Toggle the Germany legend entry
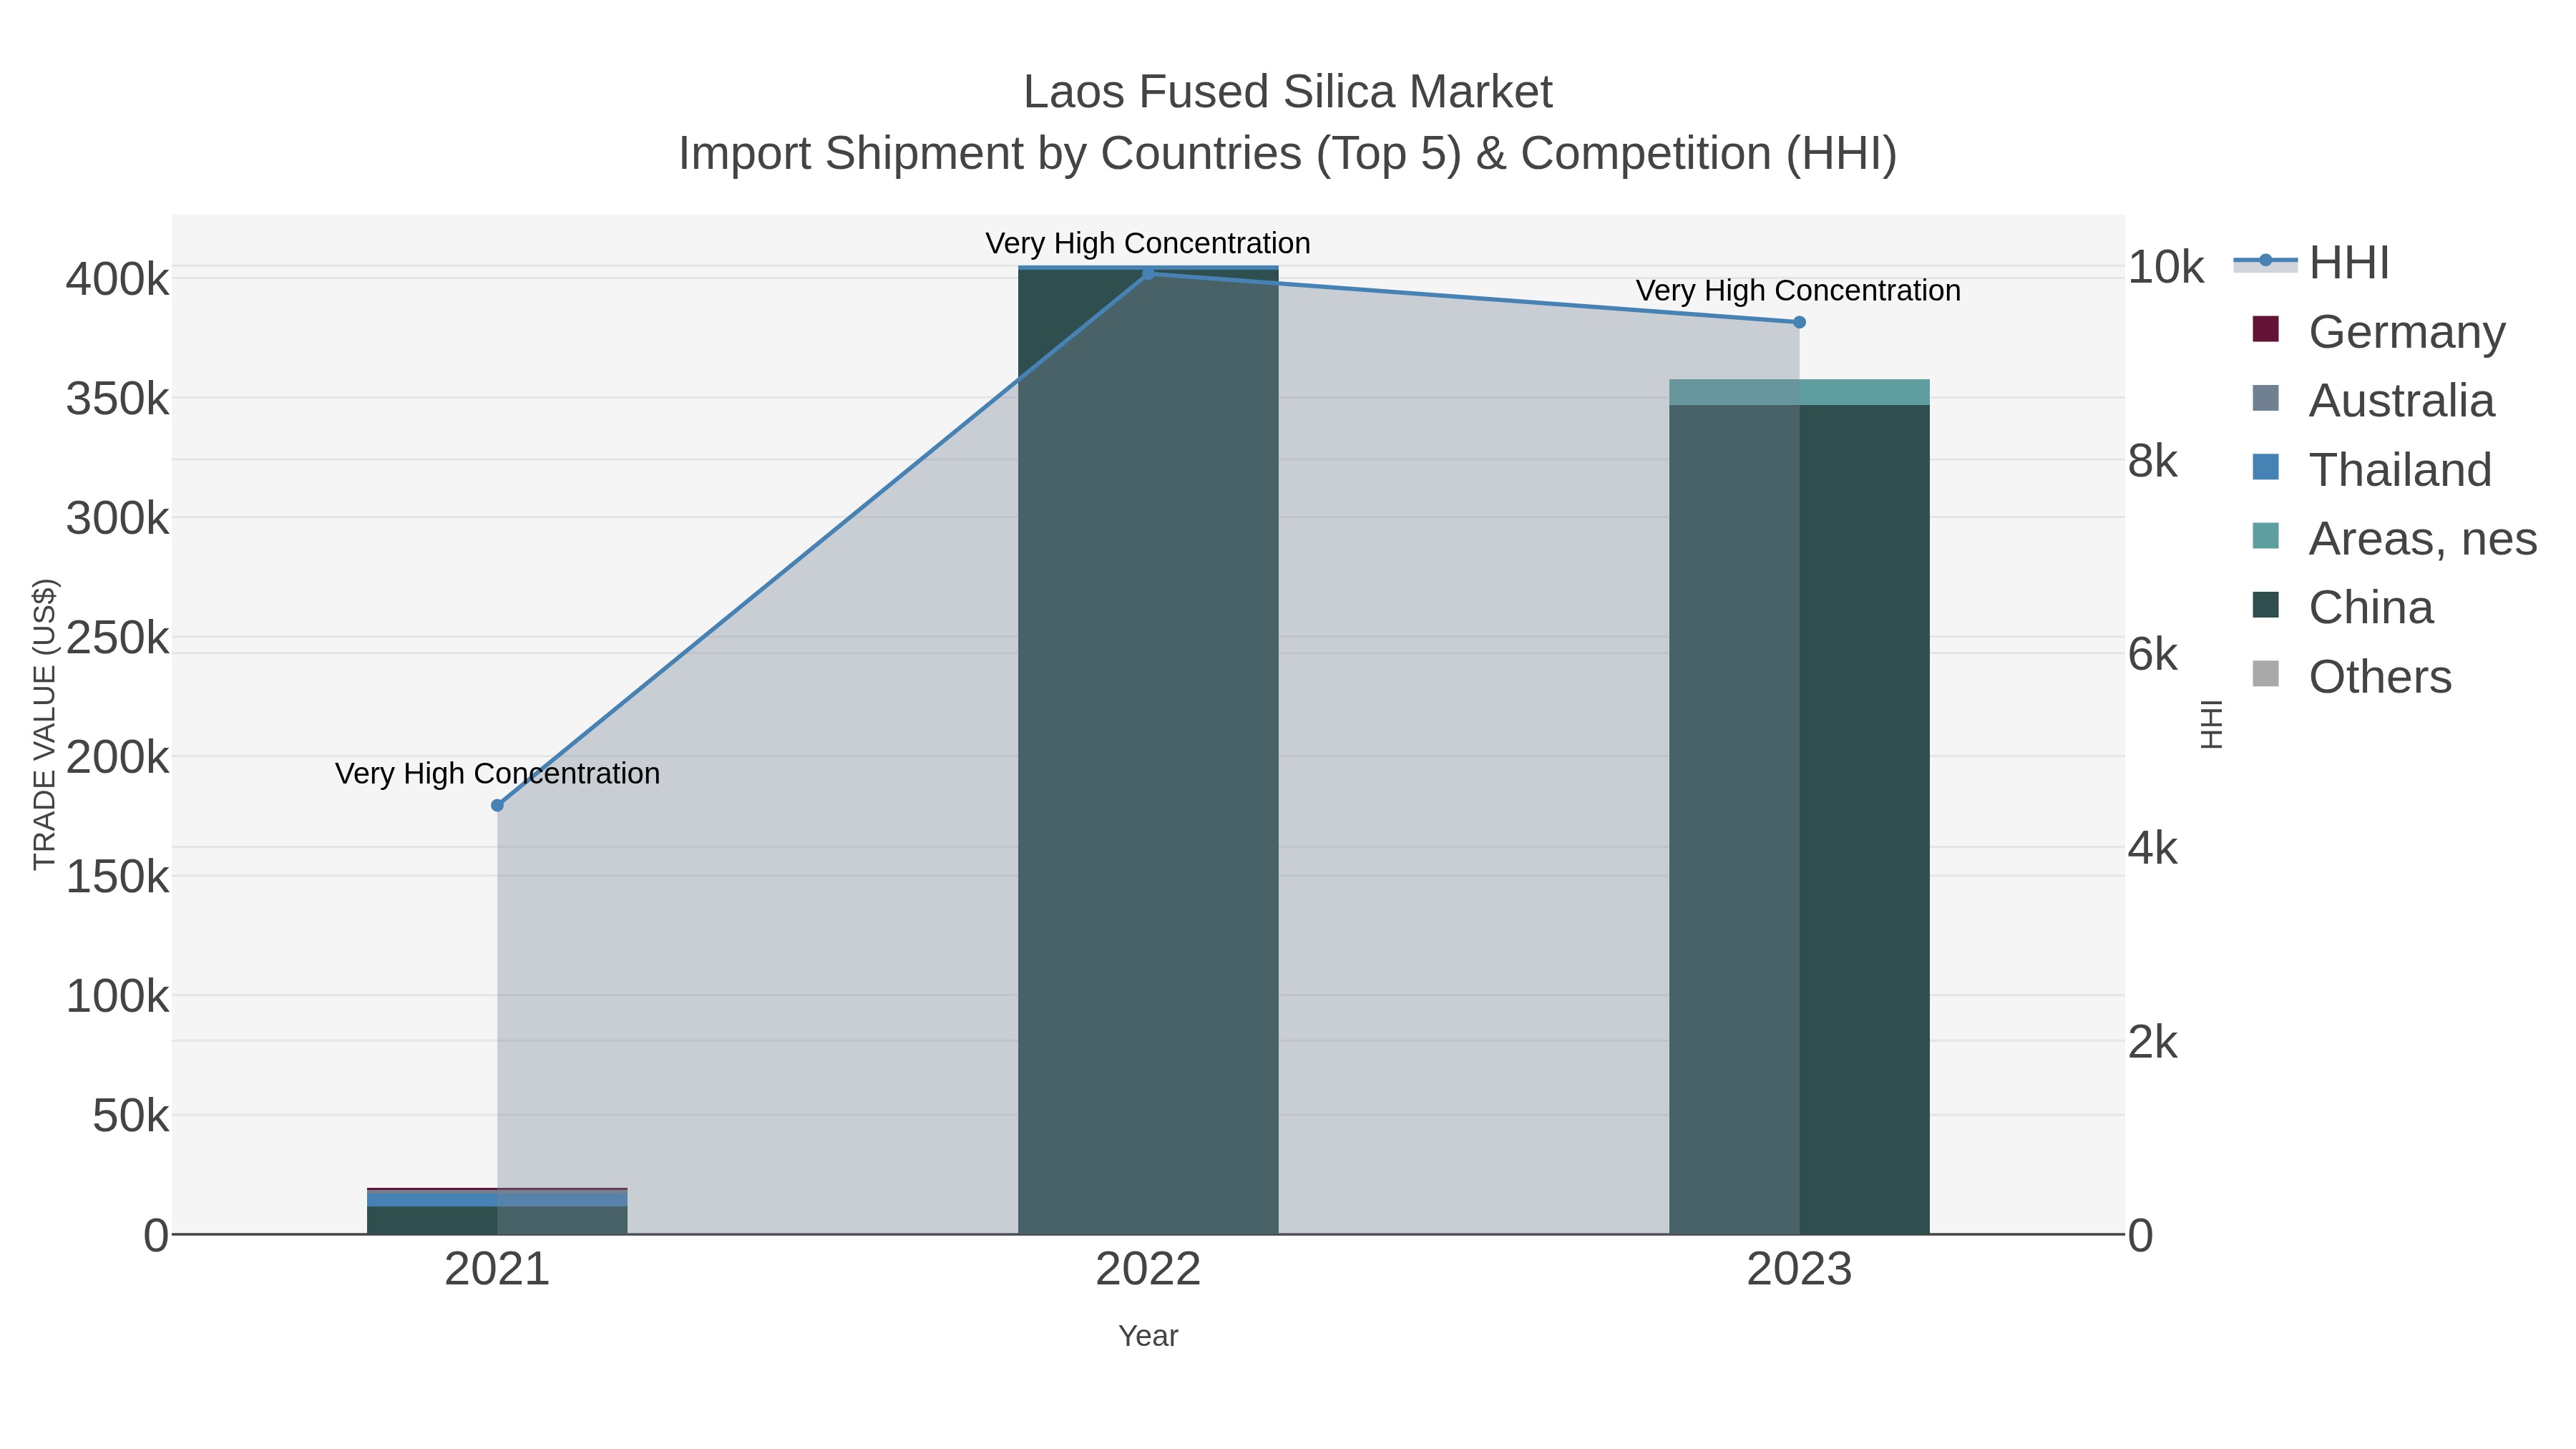This screenshot has height=1449, width=2576. [x=2379, y=331]
